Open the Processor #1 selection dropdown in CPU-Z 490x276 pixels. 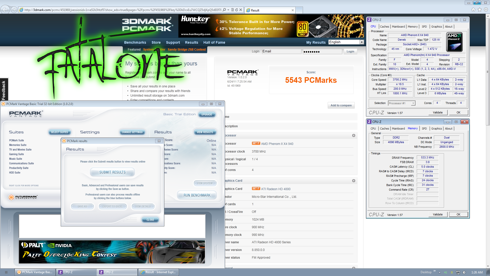[x=402, y=103]
